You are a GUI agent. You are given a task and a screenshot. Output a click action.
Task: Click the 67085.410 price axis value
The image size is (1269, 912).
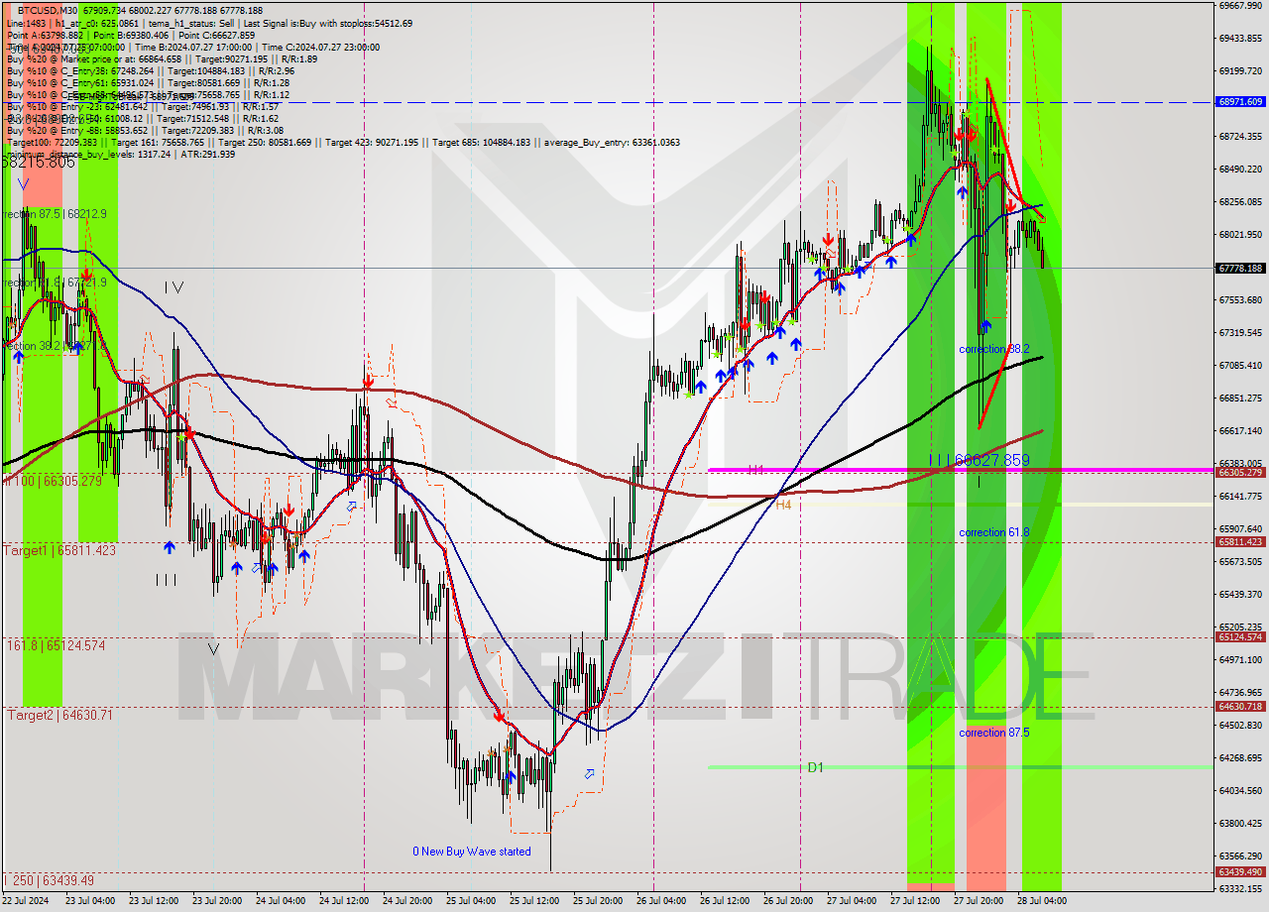point(1241,365)
